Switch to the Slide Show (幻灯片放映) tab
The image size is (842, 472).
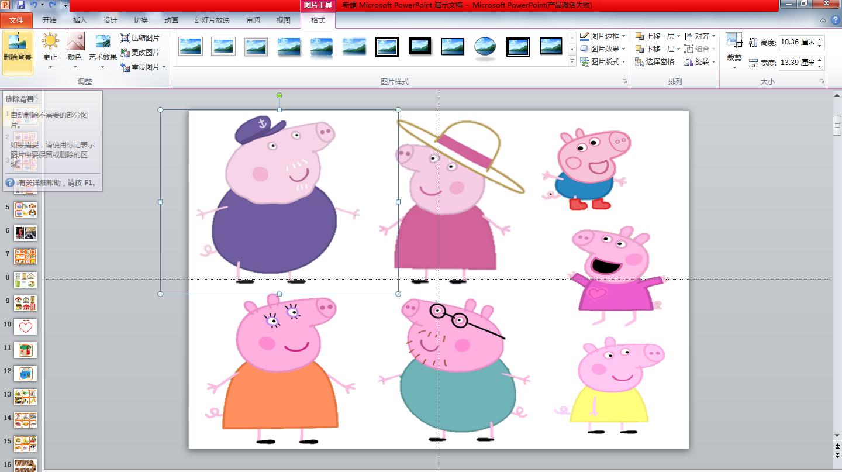pos(212,20)
